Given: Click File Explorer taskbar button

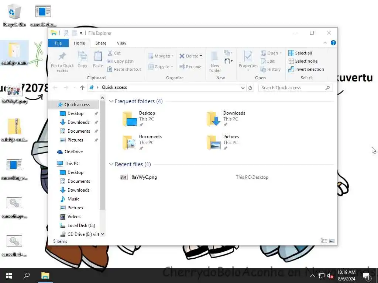Looking at the screenshot, I should tap(45, 276).
